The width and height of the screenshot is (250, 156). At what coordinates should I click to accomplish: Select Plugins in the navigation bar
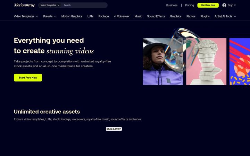tap(205, 16)
